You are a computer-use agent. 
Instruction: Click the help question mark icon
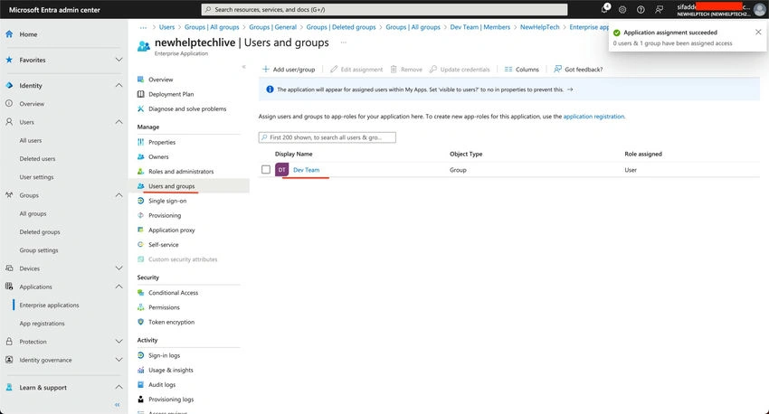(x=641, y=9)
